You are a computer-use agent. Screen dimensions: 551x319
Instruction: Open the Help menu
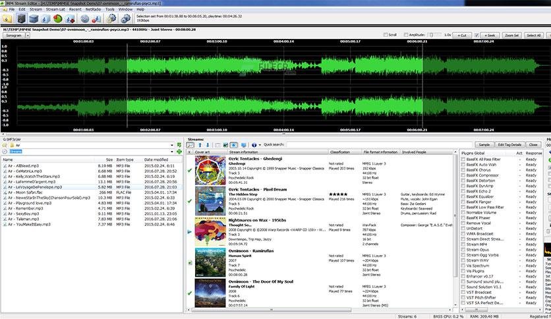(140, 9)
